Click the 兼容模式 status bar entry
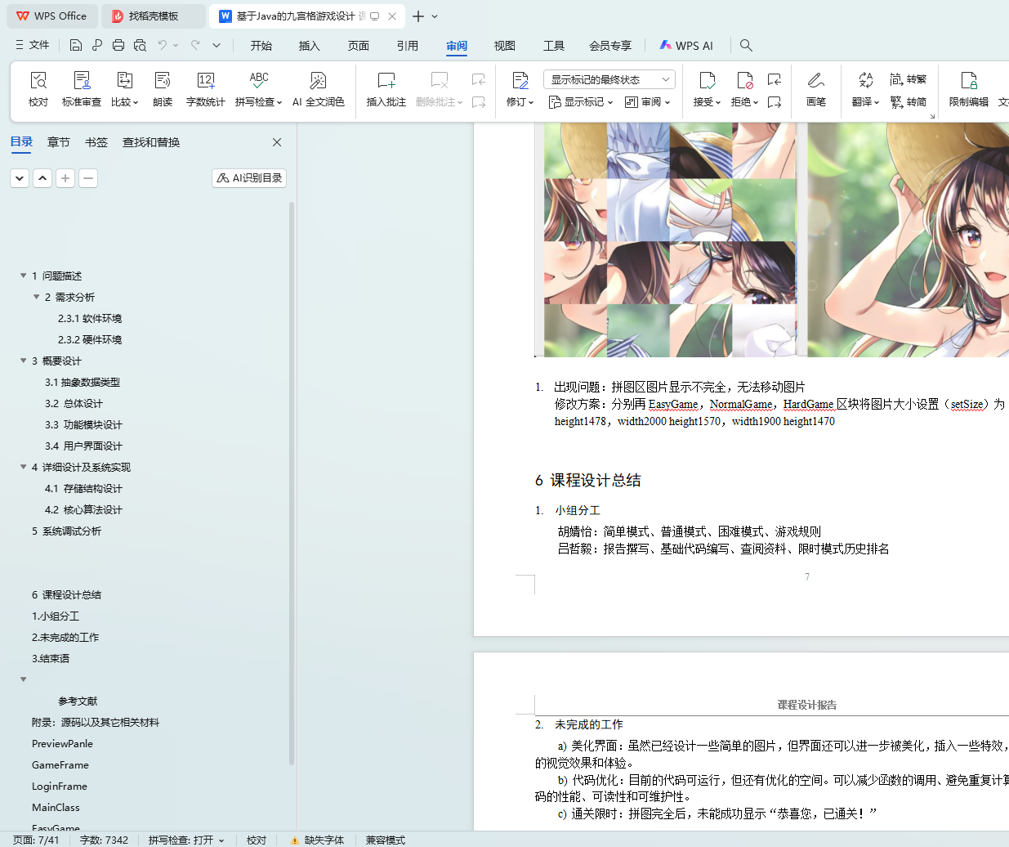1009x847 pixels. (x=385, y=840)
